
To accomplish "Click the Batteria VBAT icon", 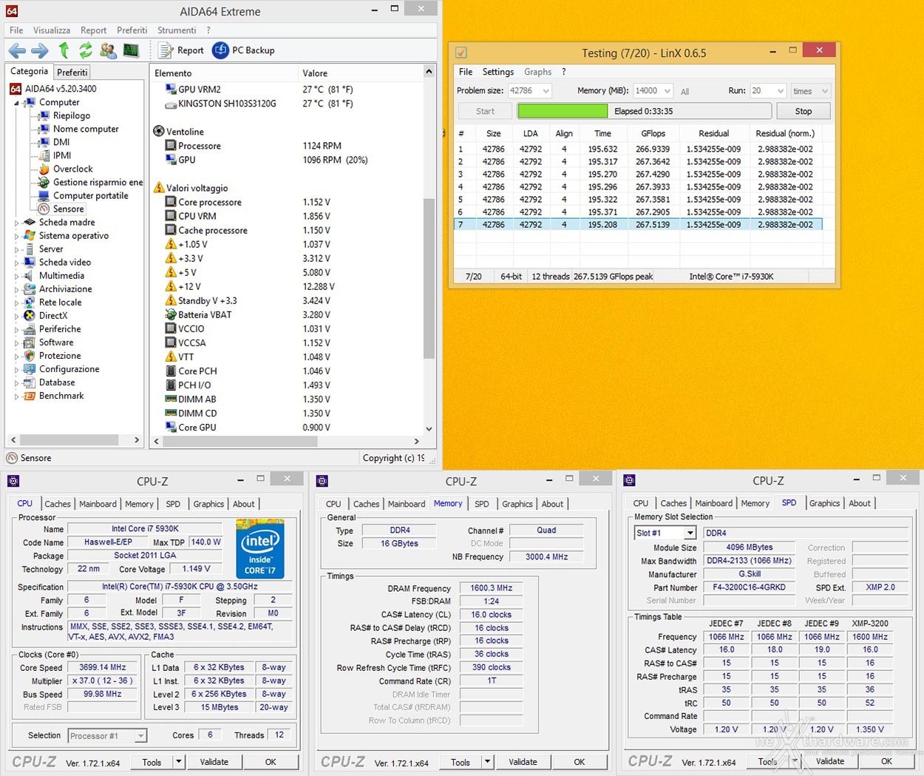I will [171, 314].
